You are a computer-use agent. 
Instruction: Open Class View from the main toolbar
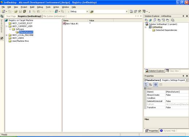[144, 11]
